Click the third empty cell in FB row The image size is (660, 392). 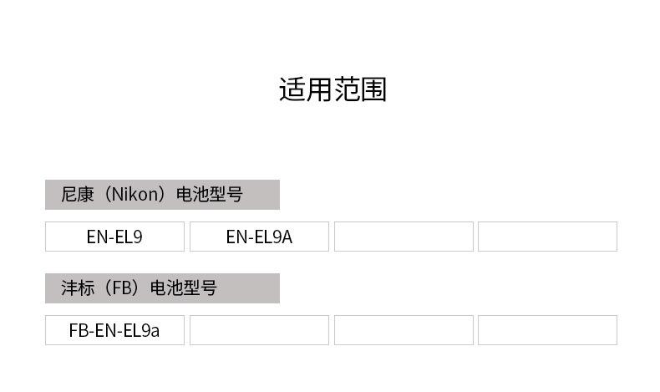pyautogui.click(x=404, y=330)
